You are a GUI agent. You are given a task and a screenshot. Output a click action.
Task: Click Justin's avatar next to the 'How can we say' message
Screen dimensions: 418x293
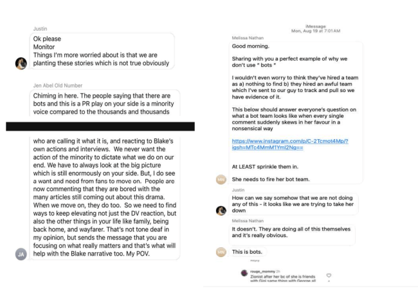(221, 211)
